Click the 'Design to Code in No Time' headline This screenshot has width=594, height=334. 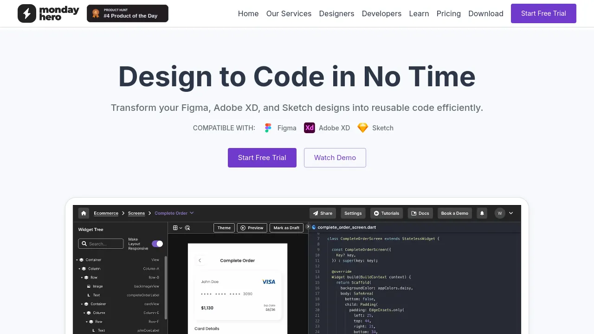(297, 77)
